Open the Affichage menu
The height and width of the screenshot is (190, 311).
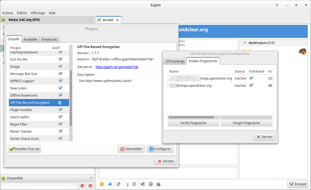[x=38, y=13]
